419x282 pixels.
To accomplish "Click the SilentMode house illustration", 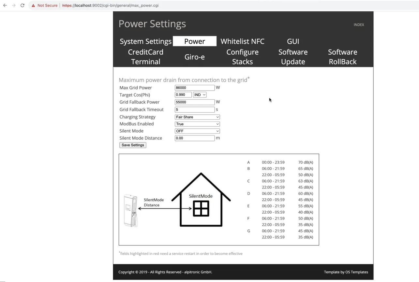I will pos(201,200).
